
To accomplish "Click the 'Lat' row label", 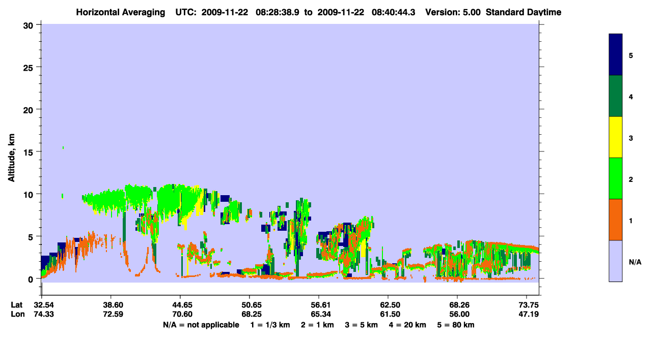I will pyautogui.click(x=17, y=305).
